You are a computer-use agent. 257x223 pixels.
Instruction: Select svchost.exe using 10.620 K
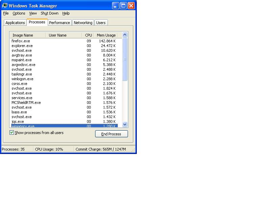[x=64, y=50]
